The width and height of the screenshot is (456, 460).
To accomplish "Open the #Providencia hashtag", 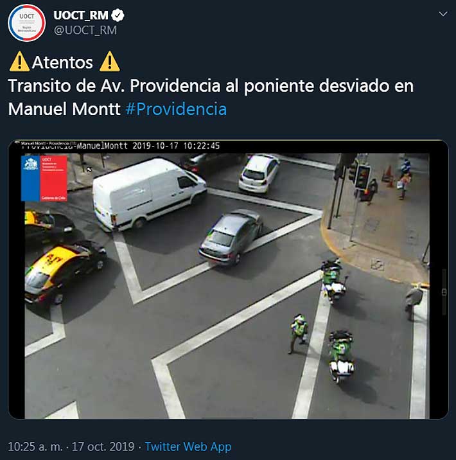I will pyautogui.click(x=176, y=109).
